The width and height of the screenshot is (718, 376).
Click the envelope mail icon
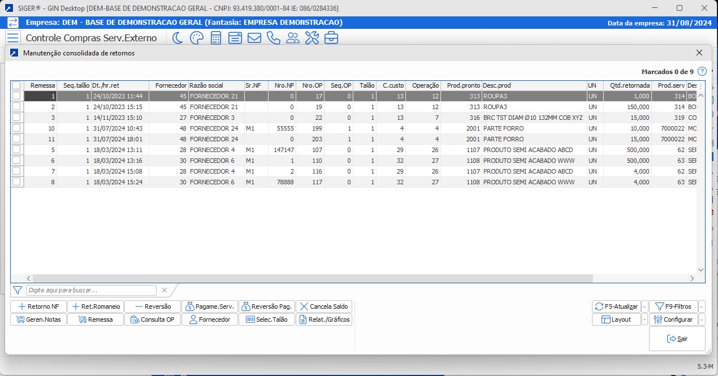(x=254, y=38)
